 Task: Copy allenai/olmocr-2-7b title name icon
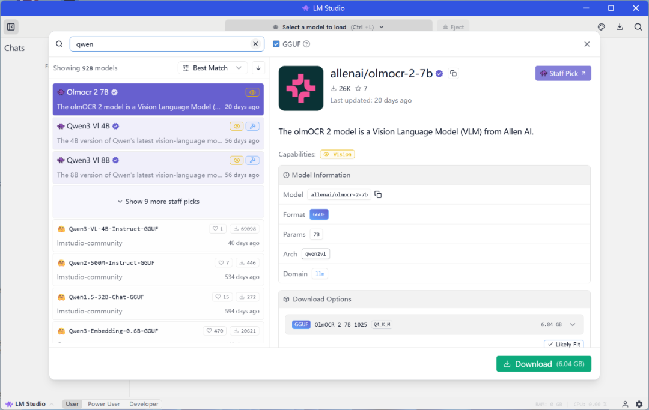tap(453, 73)
